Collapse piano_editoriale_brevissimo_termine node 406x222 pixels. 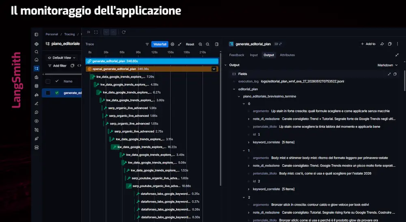tap(239, 97)
